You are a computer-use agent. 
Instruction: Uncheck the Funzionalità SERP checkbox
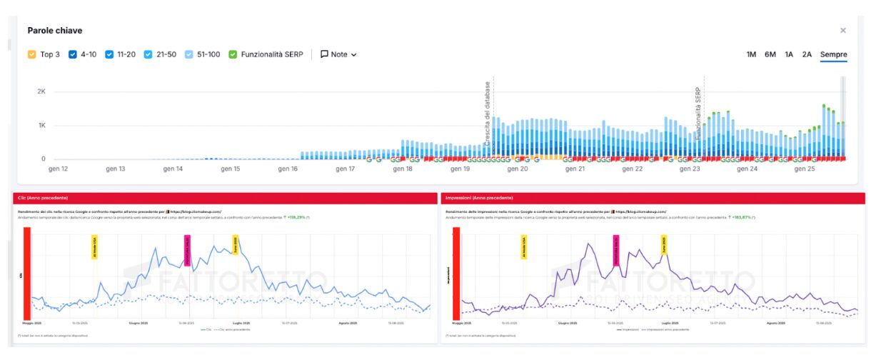[233, 54]
